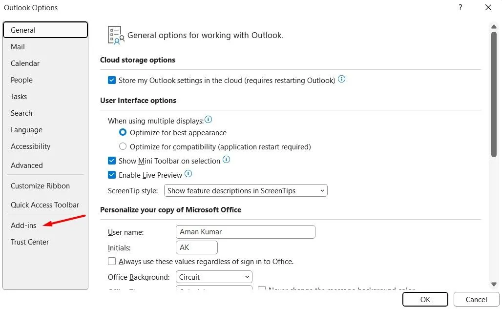Click the info icon next to Enable Live Preview

[188, 174]
